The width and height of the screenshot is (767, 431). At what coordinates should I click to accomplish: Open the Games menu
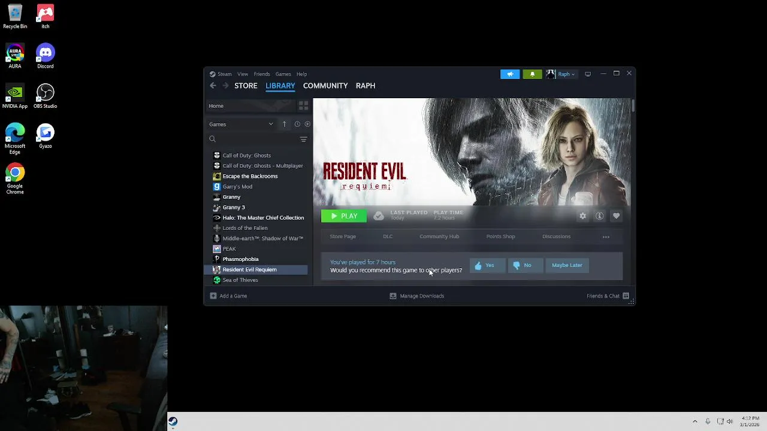click(x=283, y=74)
